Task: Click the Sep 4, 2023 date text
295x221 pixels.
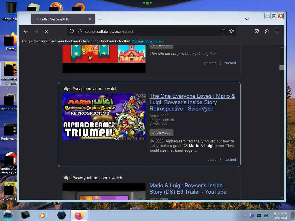Action: pyautogui.click(x=159, y=116)
